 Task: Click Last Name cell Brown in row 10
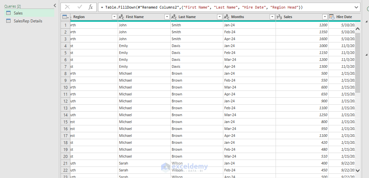click(197, 87)
